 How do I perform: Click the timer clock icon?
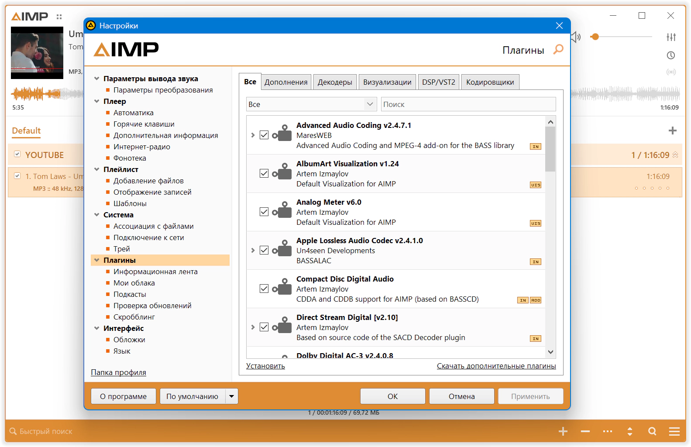coord(671,55)
